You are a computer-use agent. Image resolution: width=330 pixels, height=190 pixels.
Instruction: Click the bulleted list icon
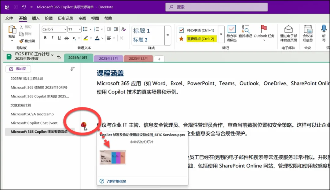coord(85,29)
